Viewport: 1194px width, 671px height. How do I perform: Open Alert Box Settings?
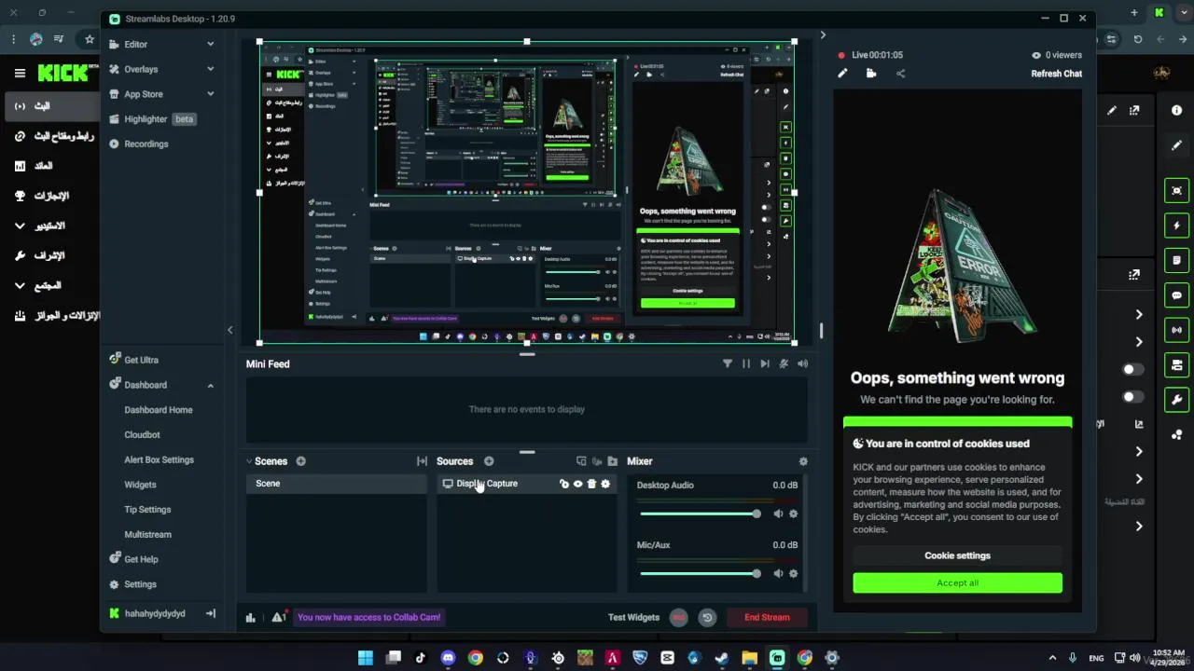tap(160, 460)
